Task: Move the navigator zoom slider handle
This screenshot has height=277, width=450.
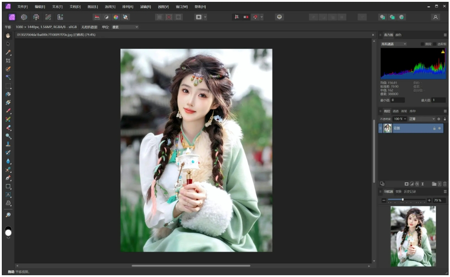Action: (x=402, y=200)
